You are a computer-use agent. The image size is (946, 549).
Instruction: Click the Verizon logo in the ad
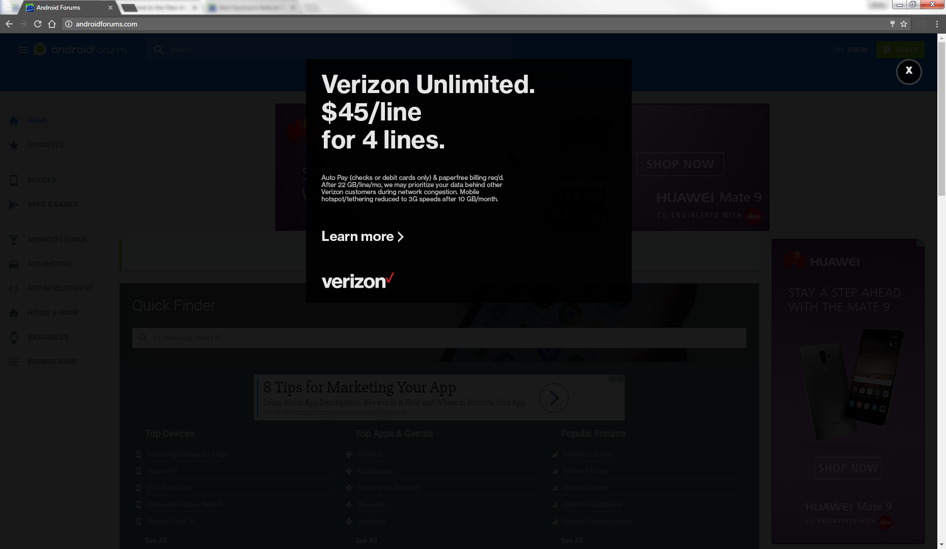(x=357, y=281)
